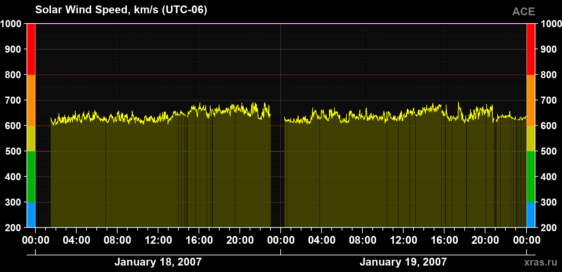Click the green segment of left color scale
This screenshot has width=562, height=272.
click(x=31, y=177)
